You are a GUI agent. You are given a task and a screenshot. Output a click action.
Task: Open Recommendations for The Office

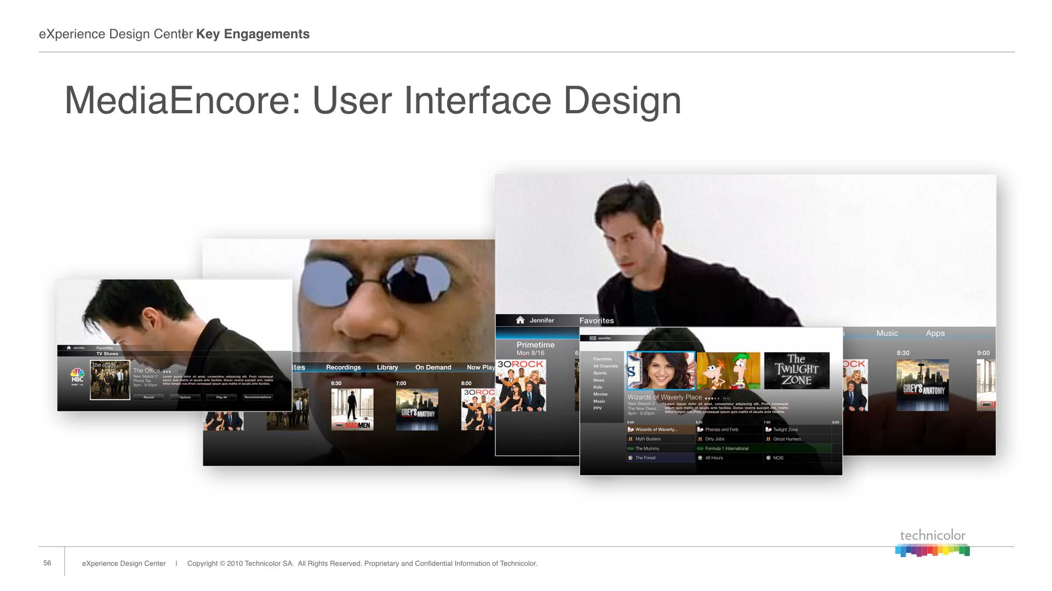click(258, 397)
